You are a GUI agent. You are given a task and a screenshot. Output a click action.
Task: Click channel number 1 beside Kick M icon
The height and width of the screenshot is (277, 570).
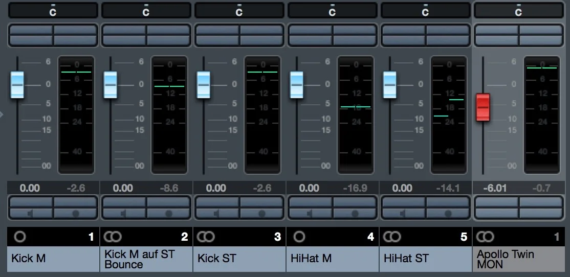click(91, 237)
